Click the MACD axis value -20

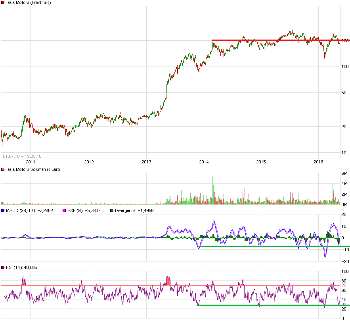pyautogui.click(x=345, y=261)
